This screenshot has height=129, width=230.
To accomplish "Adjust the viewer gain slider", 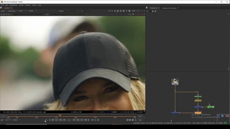I will (x=27, y=14).
